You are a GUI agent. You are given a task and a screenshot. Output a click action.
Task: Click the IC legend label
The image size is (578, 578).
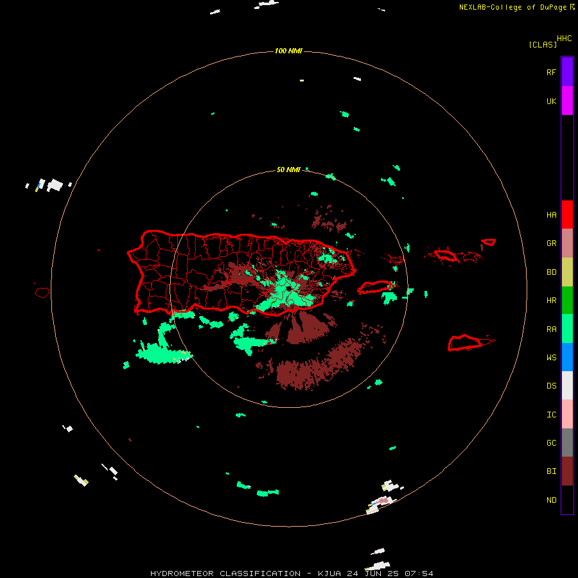(551, 415)
